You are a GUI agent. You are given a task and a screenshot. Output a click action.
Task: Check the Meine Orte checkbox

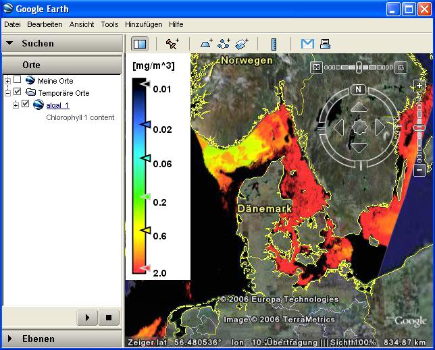coord(18,80)
